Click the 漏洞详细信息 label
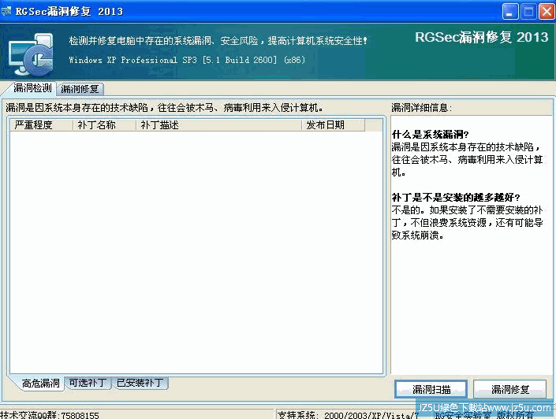556x419 pixels. click(x=422, y=108)
